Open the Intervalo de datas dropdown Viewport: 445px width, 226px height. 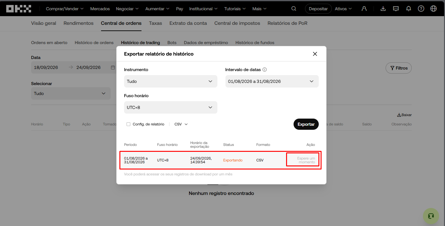click(x=272, y=81)
